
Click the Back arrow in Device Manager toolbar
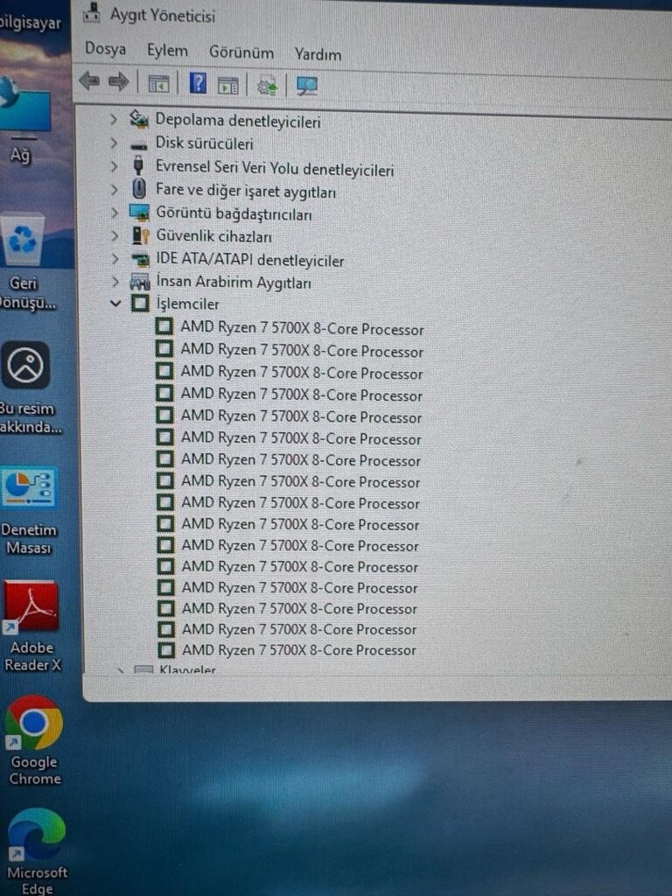[x=89, y=81]
